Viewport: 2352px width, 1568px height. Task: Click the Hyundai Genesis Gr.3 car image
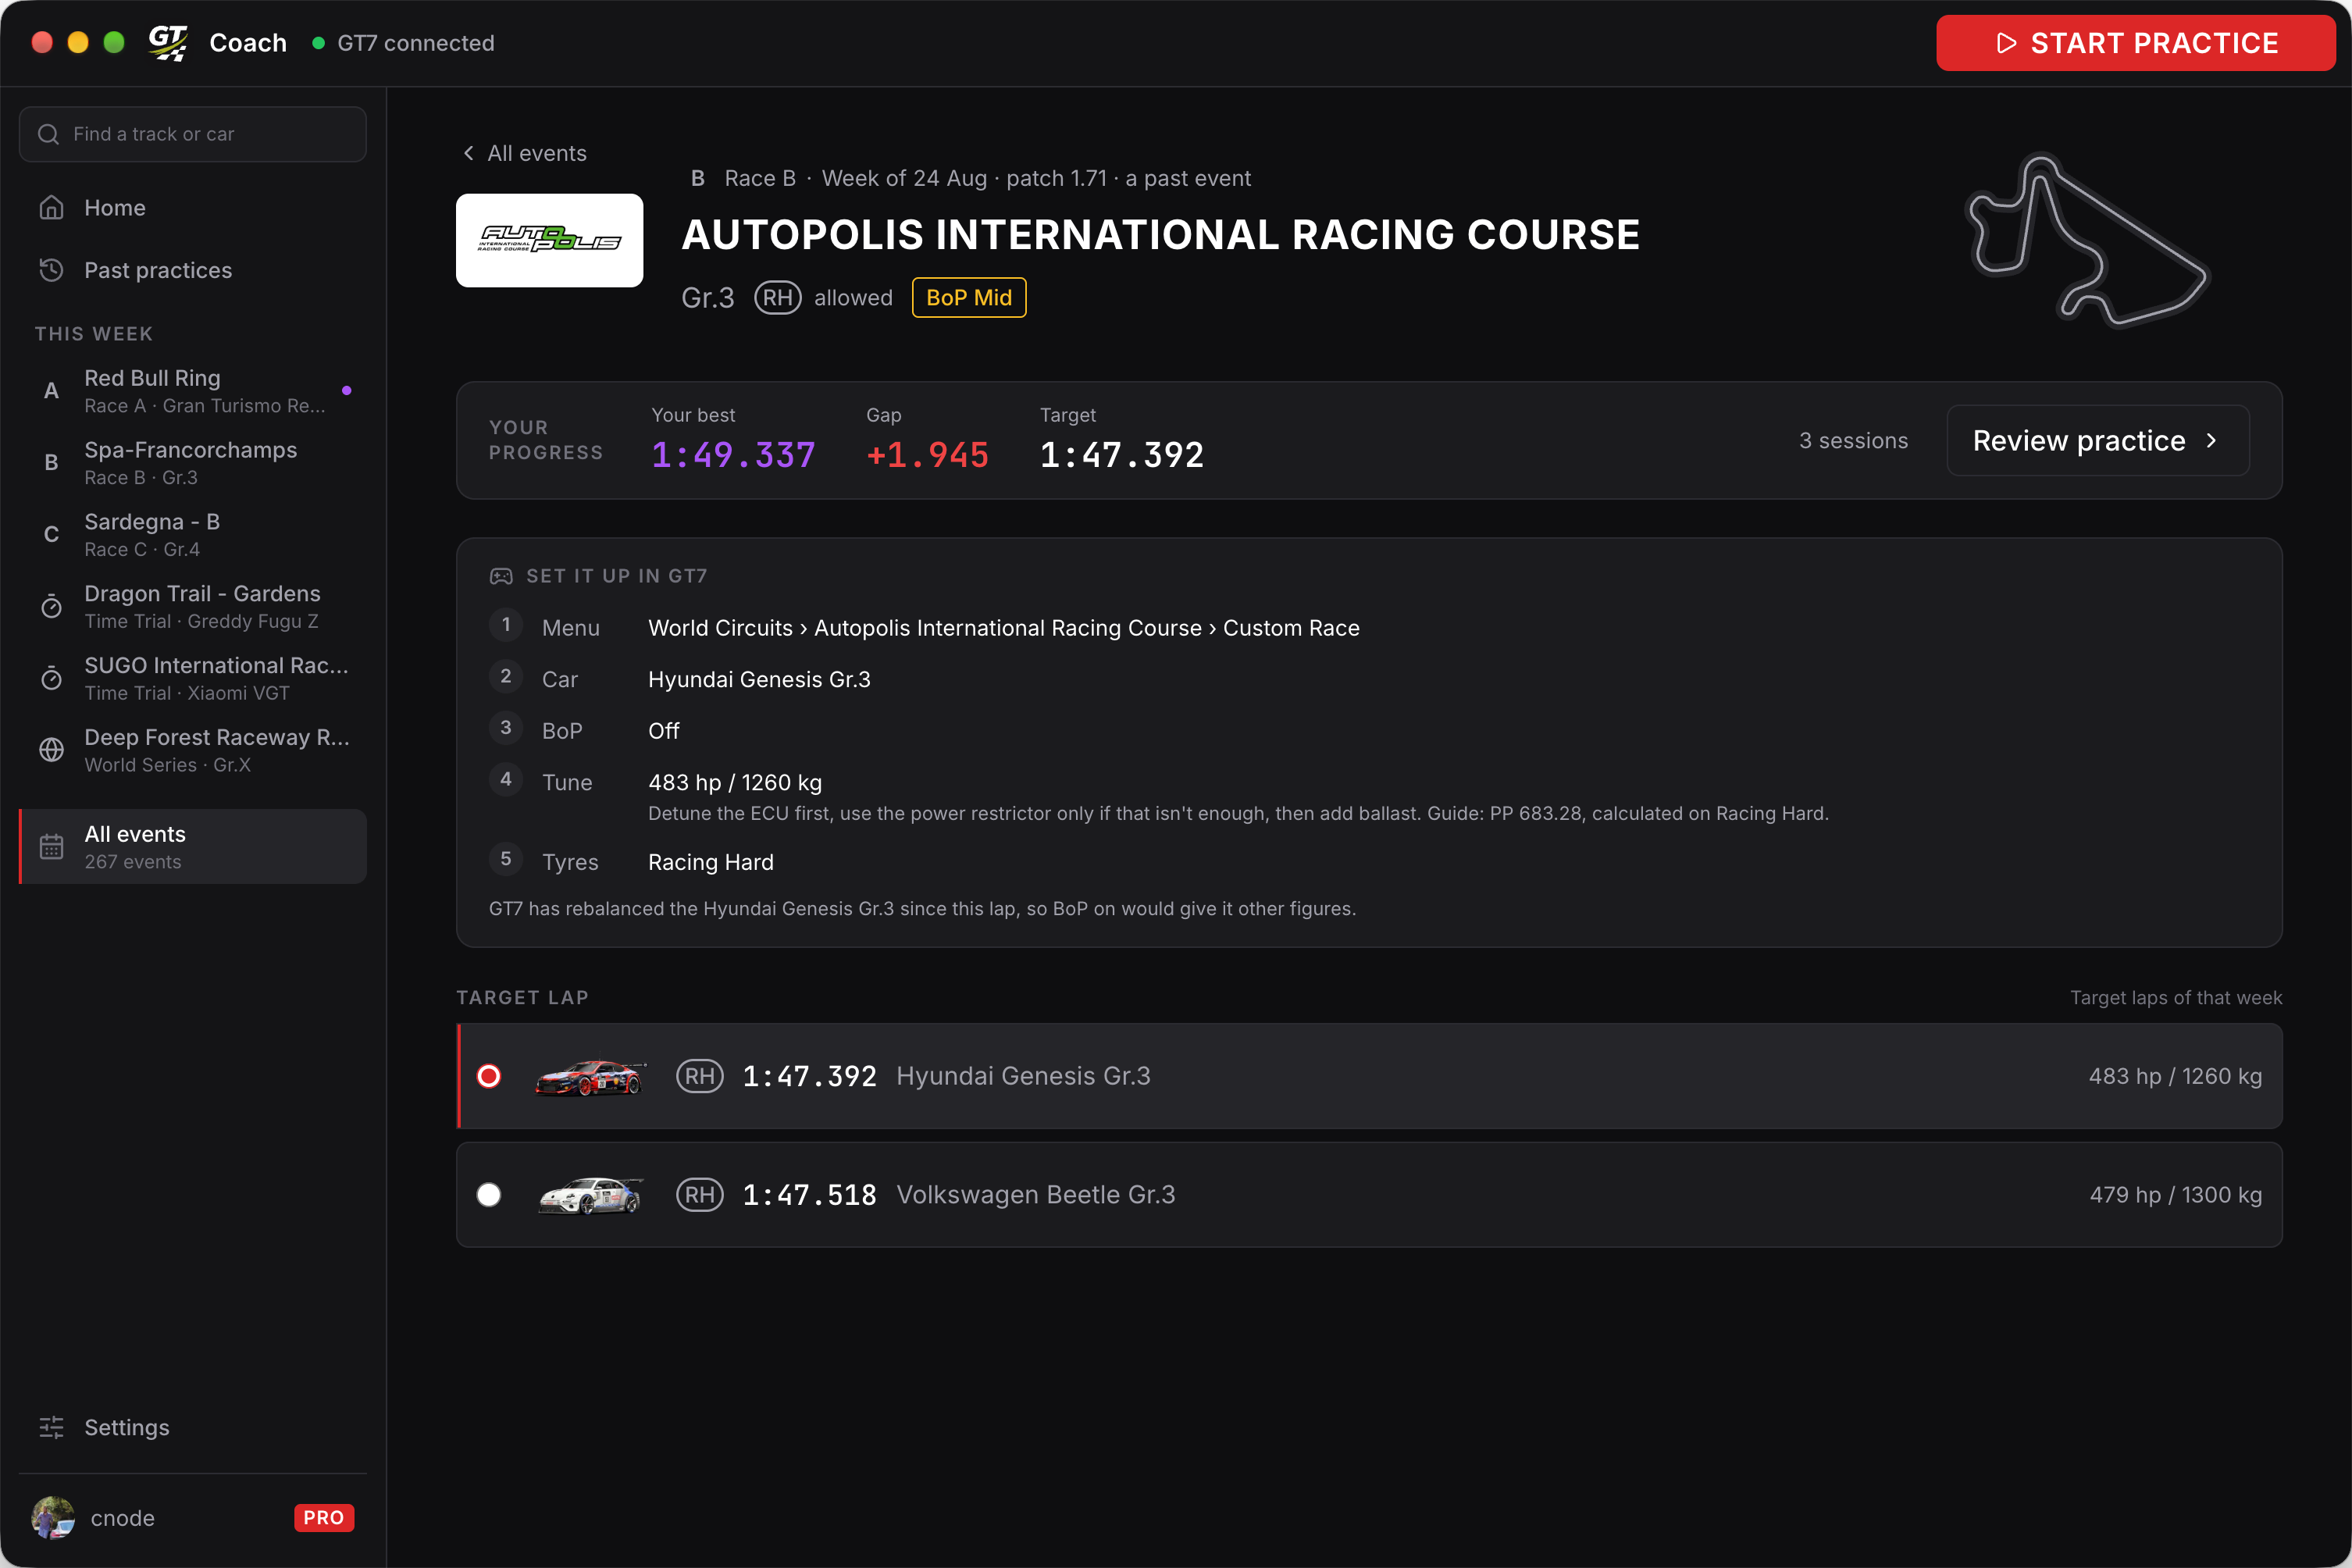tap(590, 1077)
